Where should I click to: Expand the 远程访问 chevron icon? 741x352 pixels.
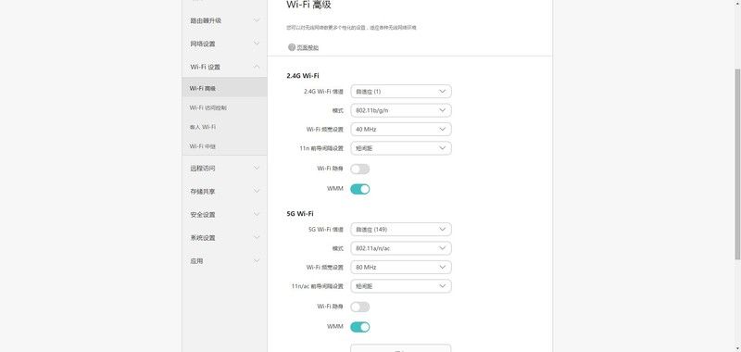257,168
